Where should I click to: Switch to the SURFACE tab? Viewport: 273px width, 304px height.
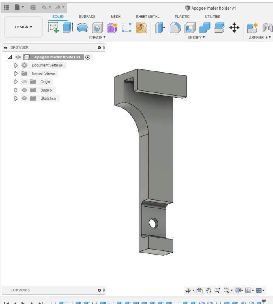point(87,17)
